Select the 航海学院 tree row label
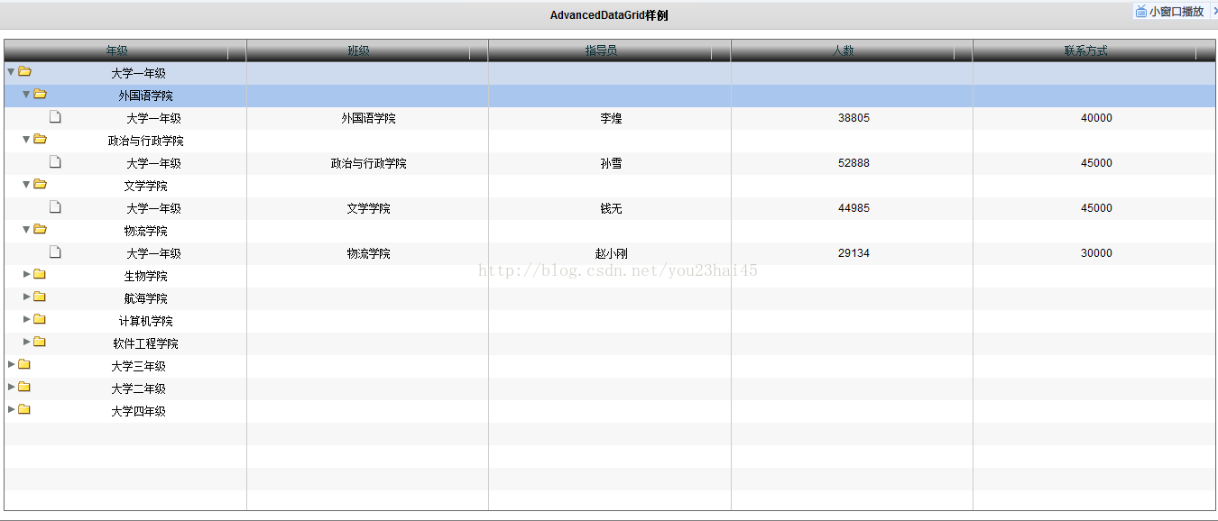This screenshot has width=1218, height=521. tap(146, 298)
